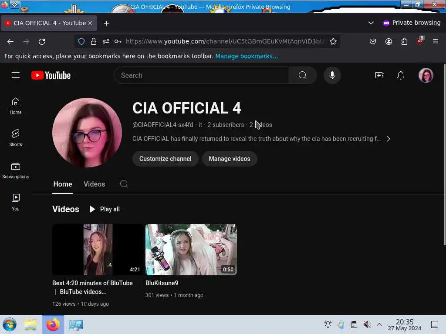
Task: Click the 2 subscribers text
Action: 226,125
